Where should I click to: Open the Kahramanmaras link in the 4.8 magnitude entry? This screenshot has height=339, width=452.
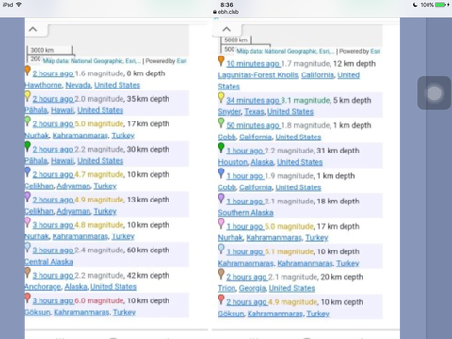pyautogui.click(x=80, y=236)
